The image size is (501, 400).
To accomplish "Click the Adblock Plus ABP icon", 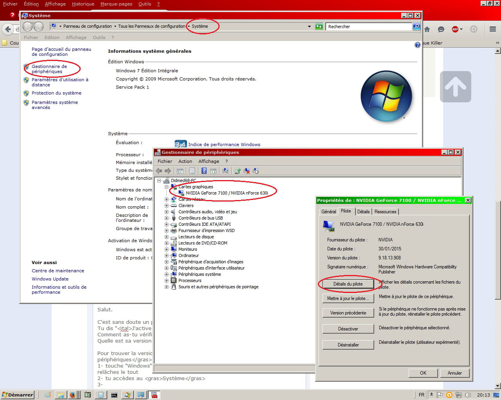I will 455,29.
